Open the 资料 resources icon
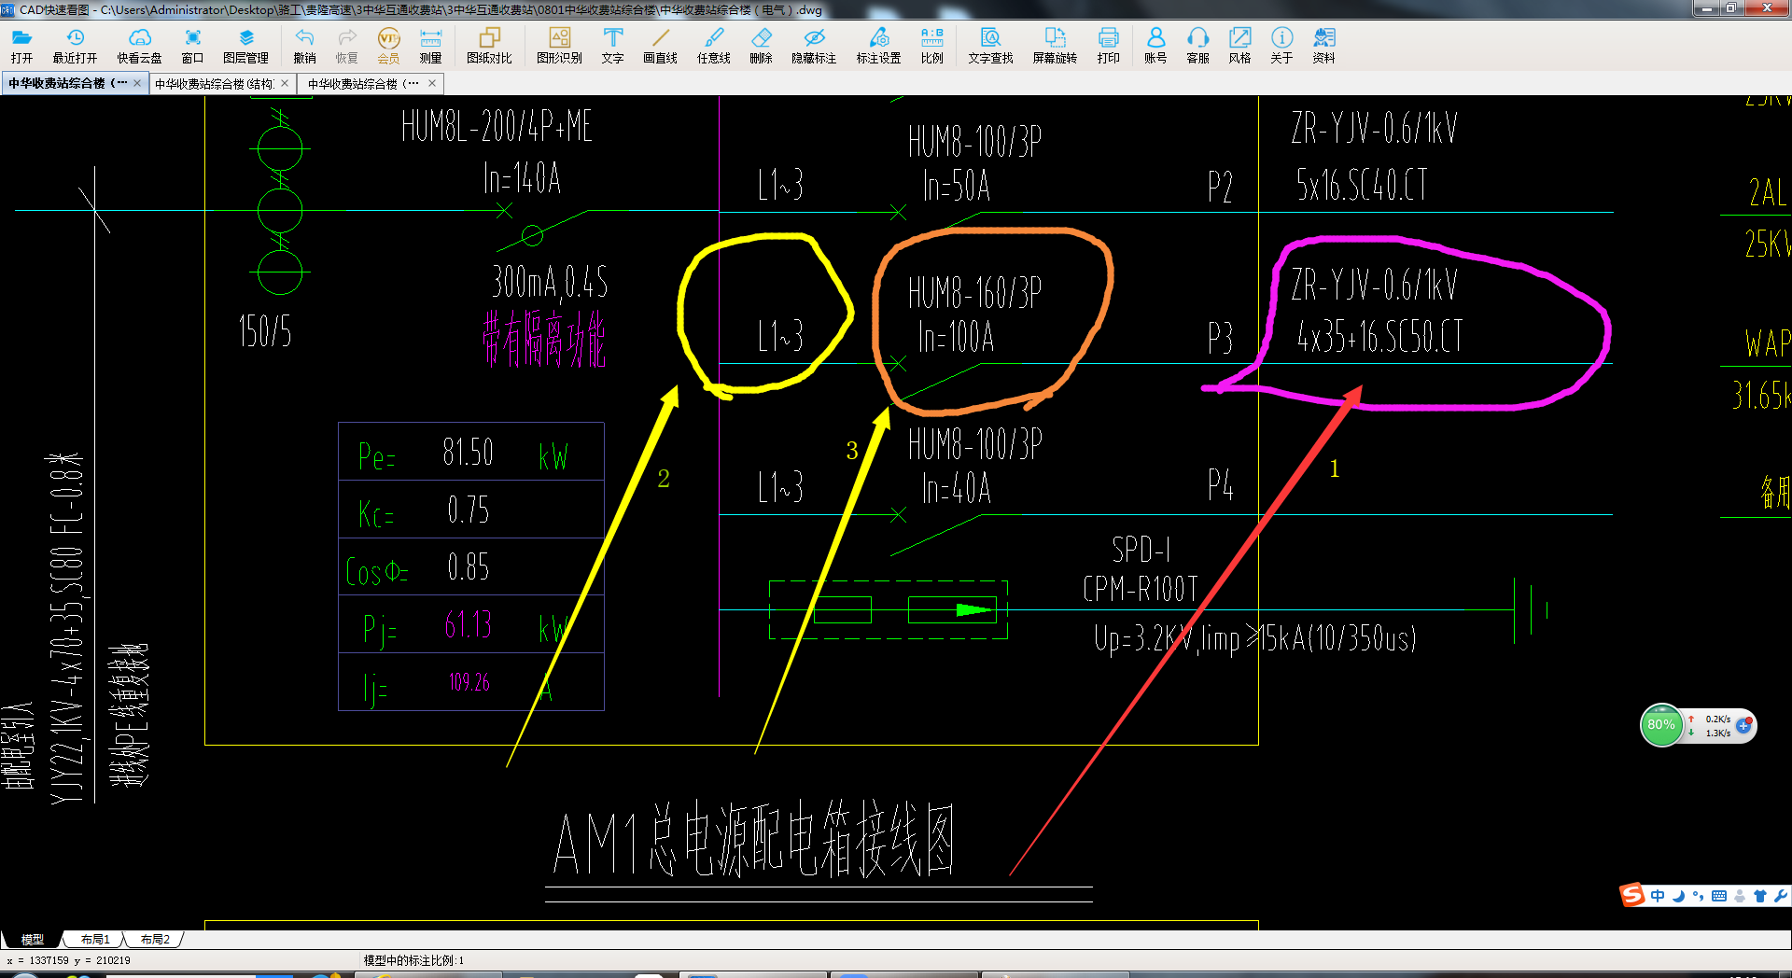 point(1323,45)
